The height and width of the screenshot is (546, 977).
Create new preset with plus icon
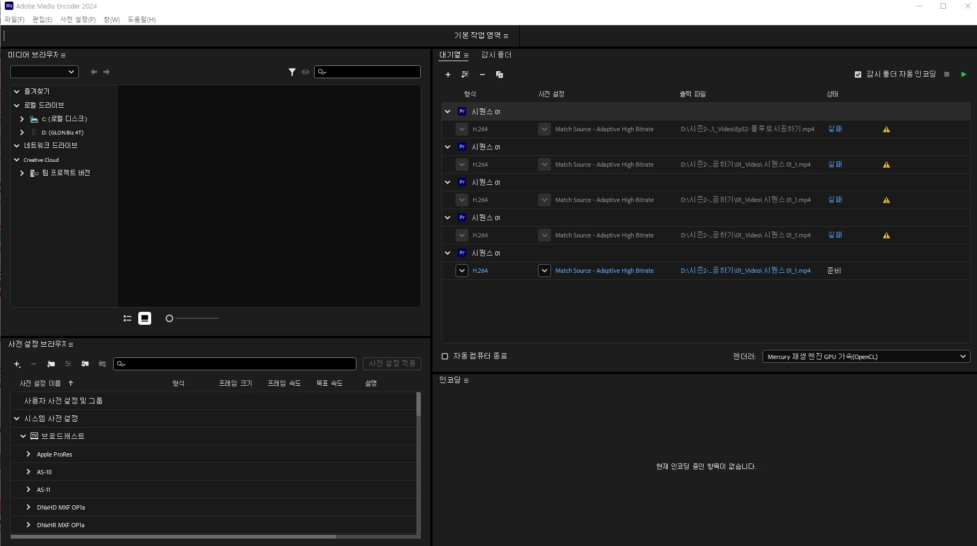click(17, 364)
